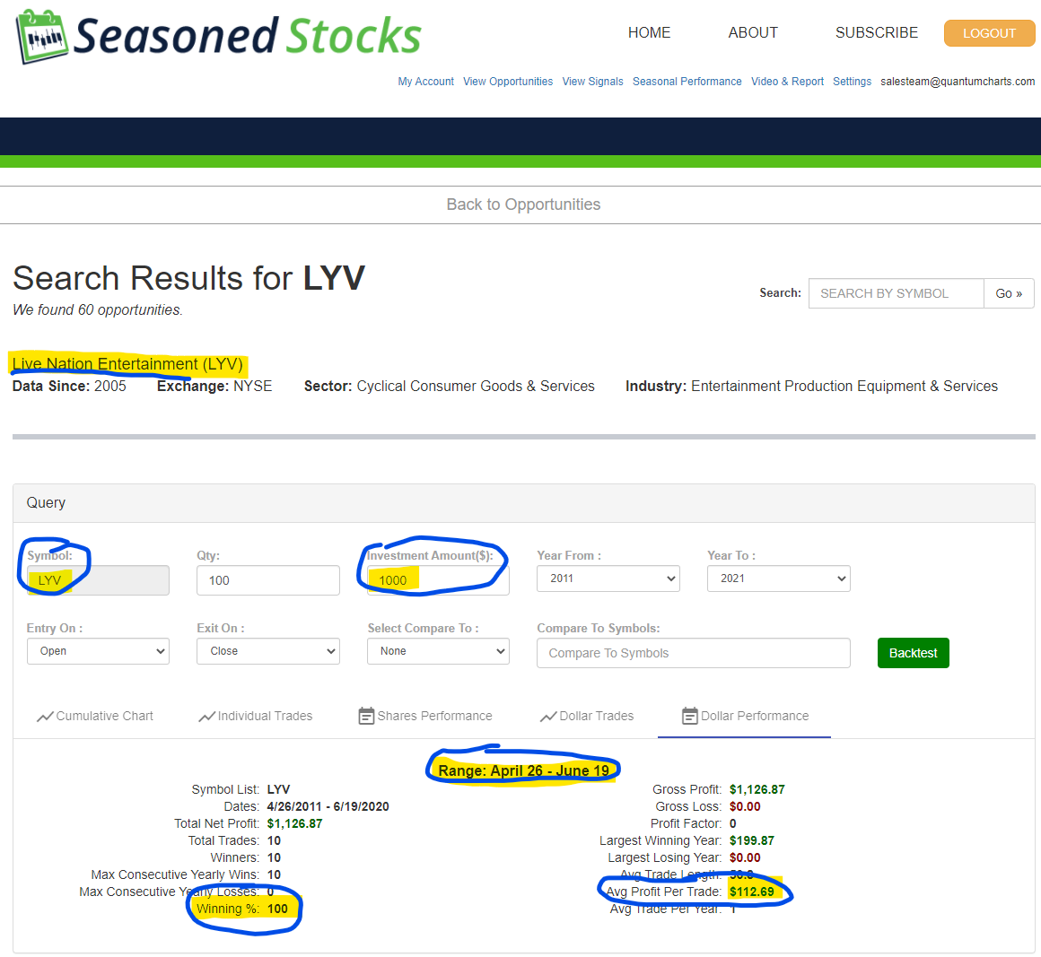Select the Dollar Performance tab
This screenshot has width=1041, height=957.
click(745, 716)
